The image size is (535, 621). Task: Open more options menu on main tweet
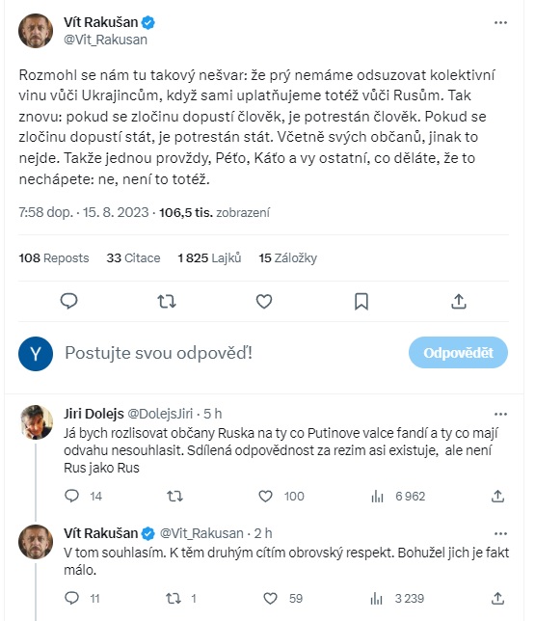tap(500, 22)
